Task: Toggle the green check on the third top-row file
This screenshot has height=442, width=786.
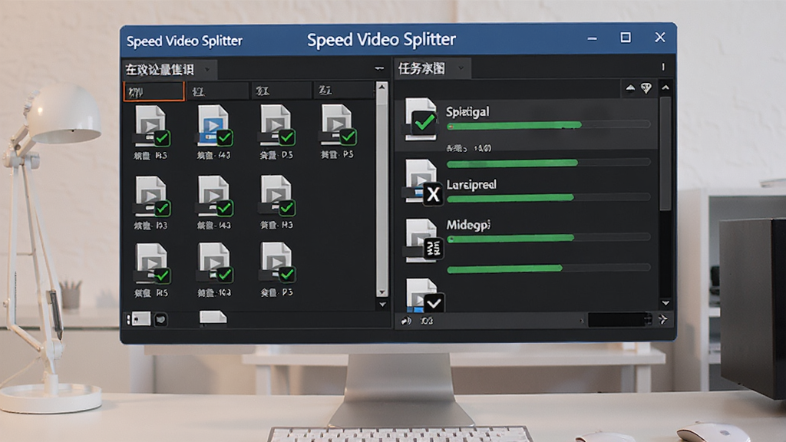Action: (x=287, y=137)
